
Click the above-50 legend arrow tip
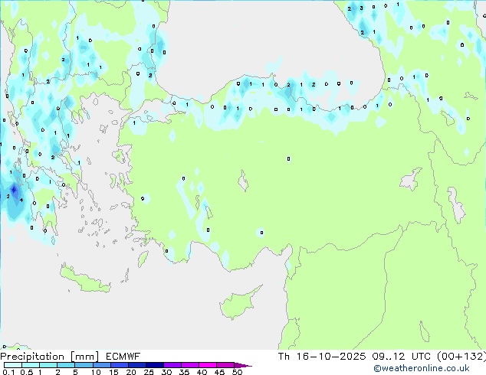[243, 365]
